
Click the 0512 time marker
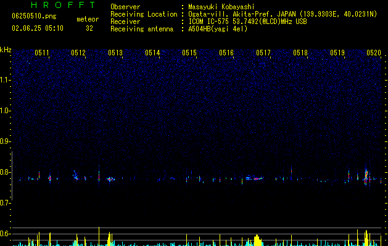pyautogui.click(x=78, y=53)
